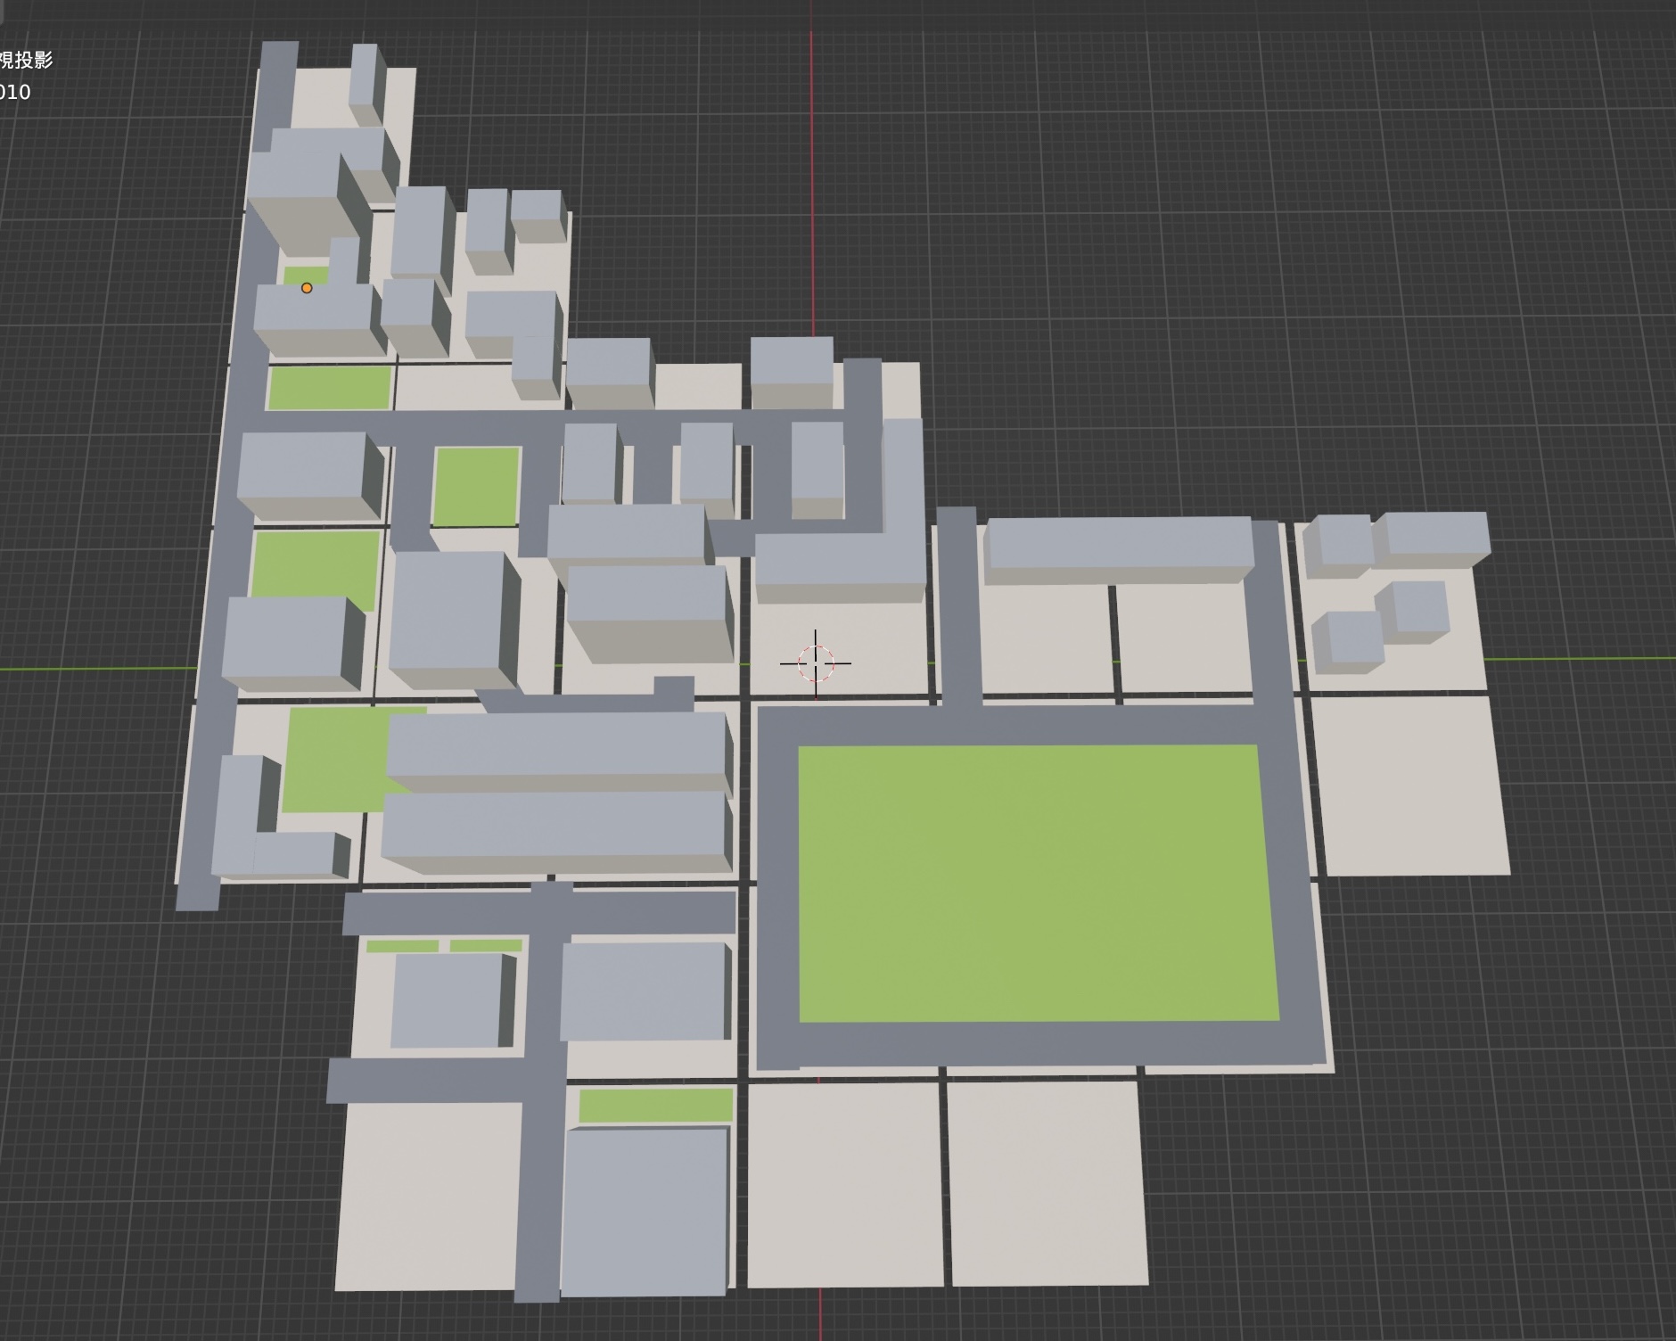Click the thin green strip above bottom building
The height and width of the screenshot is (1341, 1676).
point(655,1105)
